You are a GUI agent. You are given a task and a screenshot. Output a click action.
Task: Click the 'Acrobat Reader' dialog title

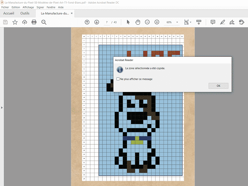[124, 60]
